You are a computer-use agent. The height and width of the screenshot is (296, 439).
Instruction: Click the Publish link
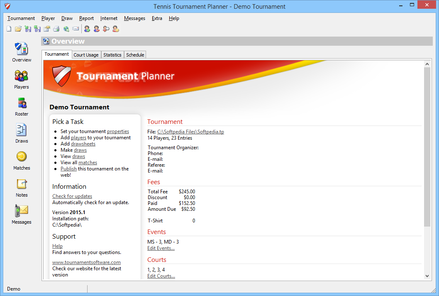pyautogui.click(x=68, y=169)
